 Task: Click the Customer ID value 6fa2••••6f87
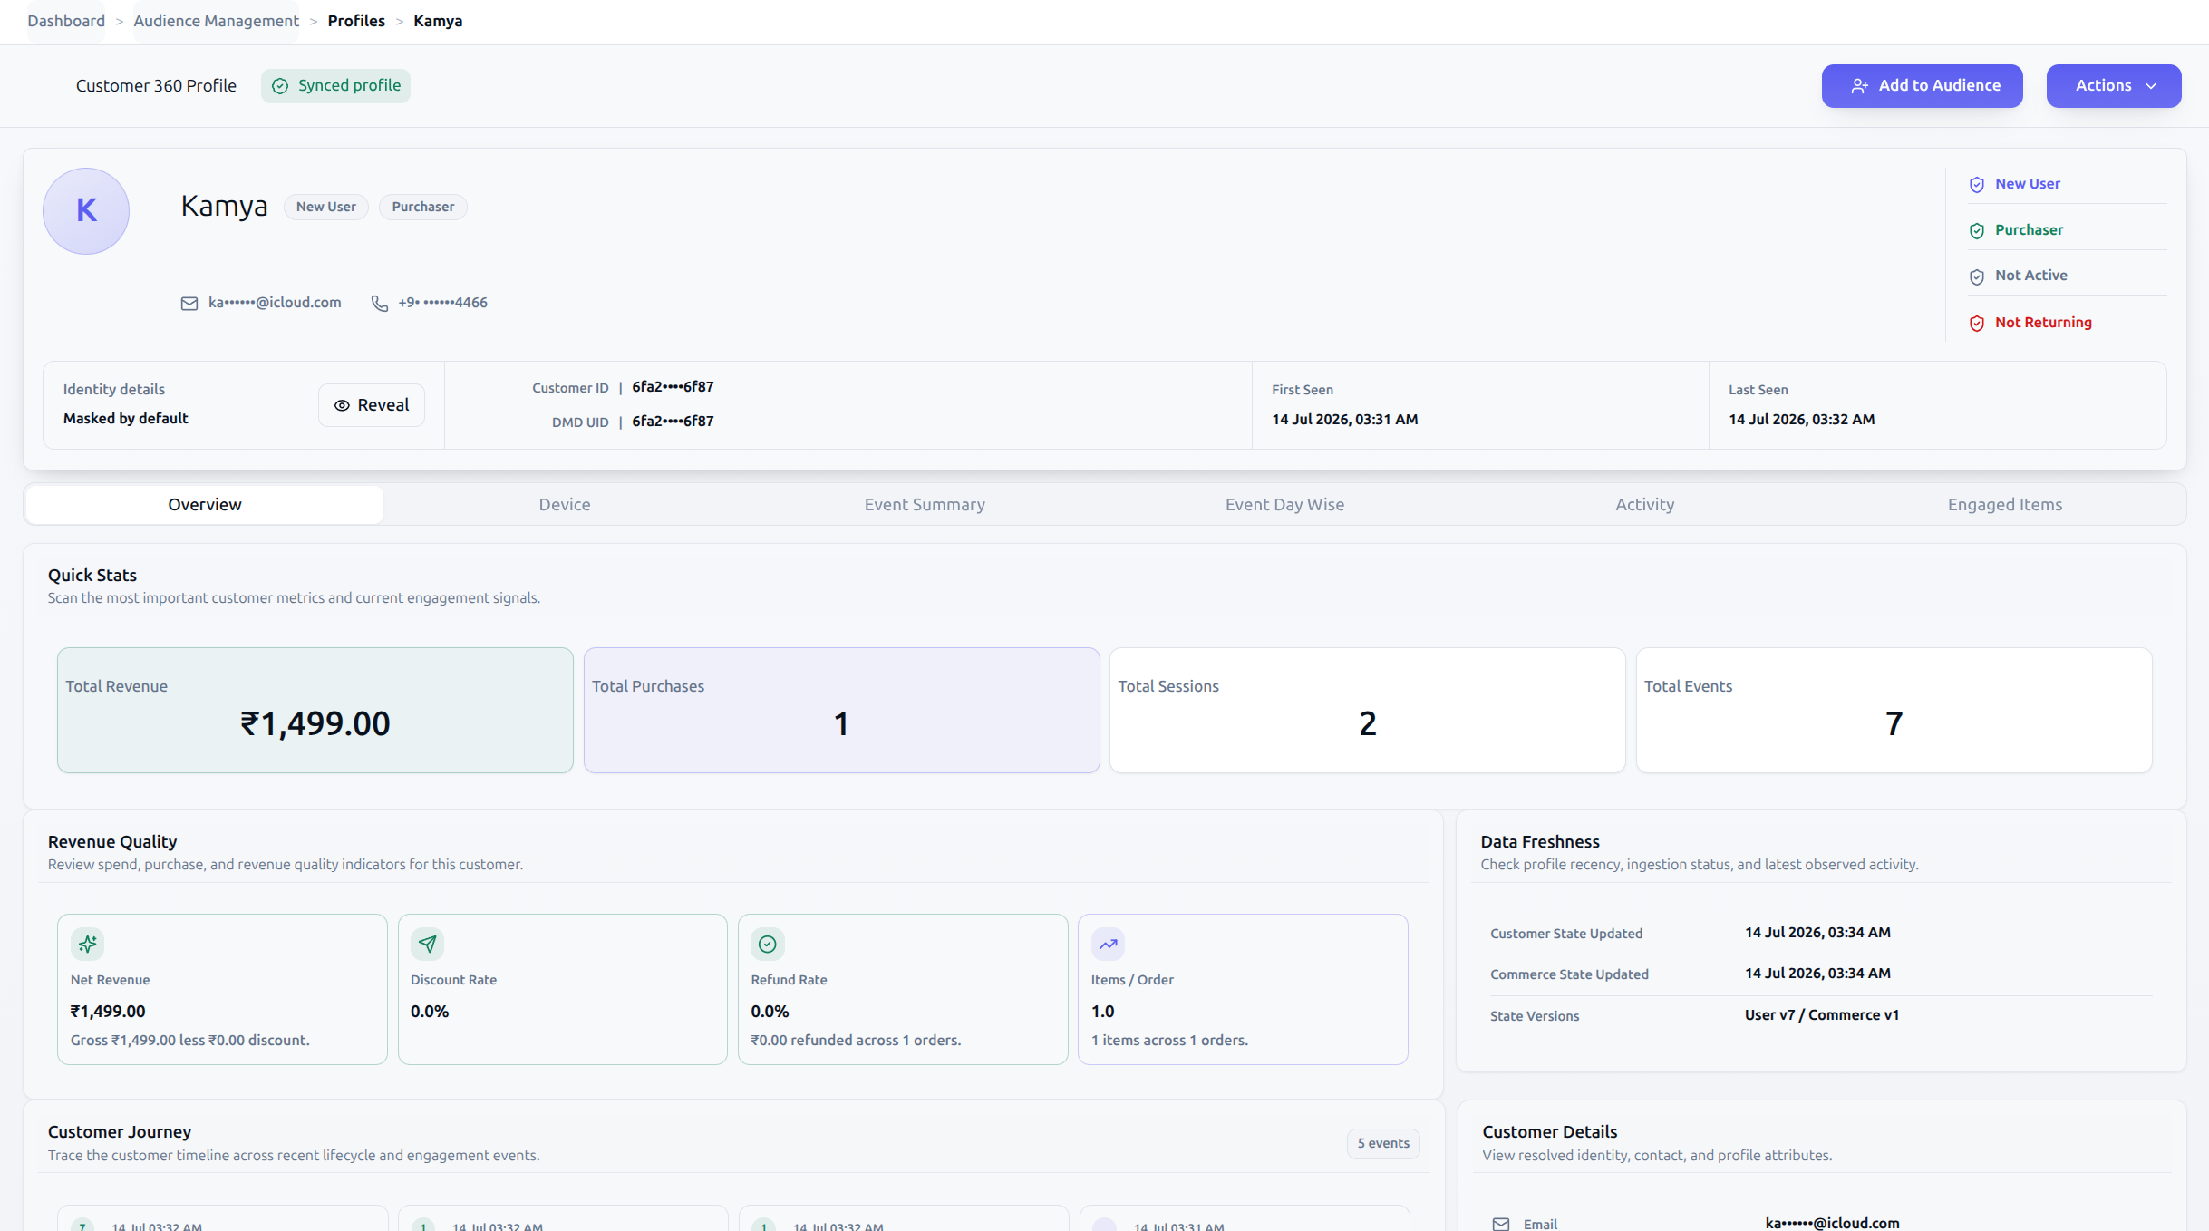tap(673, 387)
